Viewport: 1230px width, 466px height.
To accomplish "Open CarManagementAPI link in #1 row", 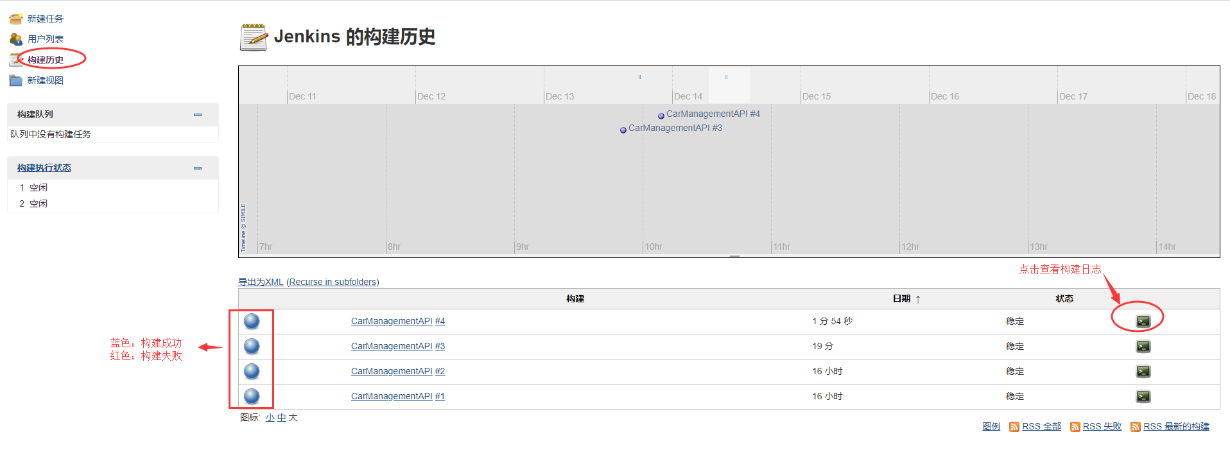I will (x=392, y=396).
